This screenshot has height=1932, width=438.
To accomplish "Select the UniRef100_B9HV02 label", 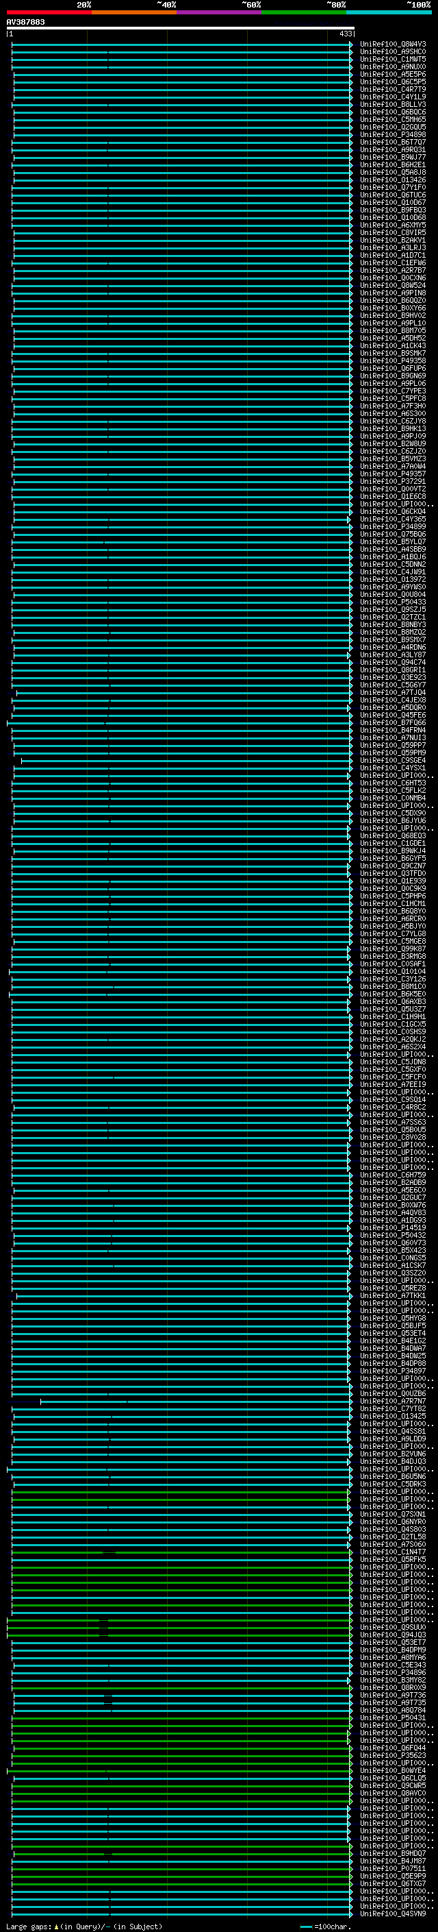I will point(393,316).
